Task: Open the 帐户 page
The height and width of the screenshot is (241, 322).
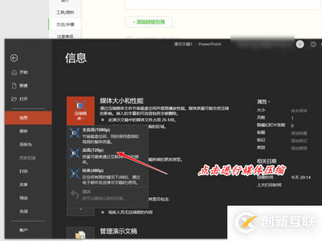Action: (23, 230)
